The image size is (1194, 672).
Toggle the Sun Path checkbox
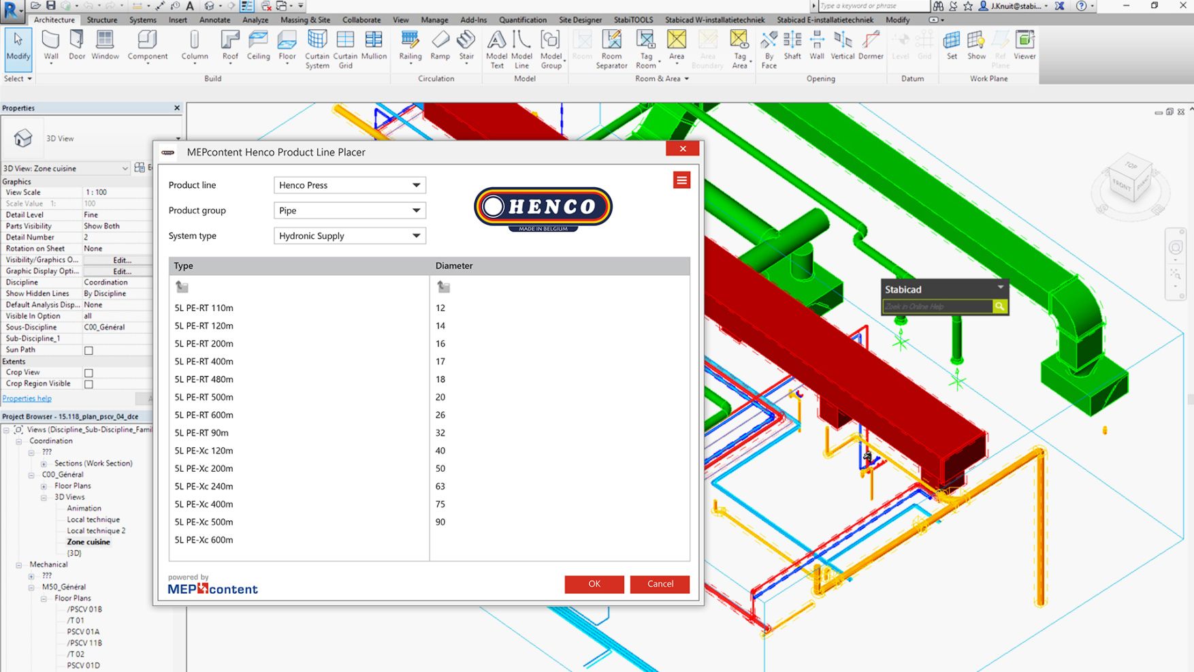(x=88, y=351)
